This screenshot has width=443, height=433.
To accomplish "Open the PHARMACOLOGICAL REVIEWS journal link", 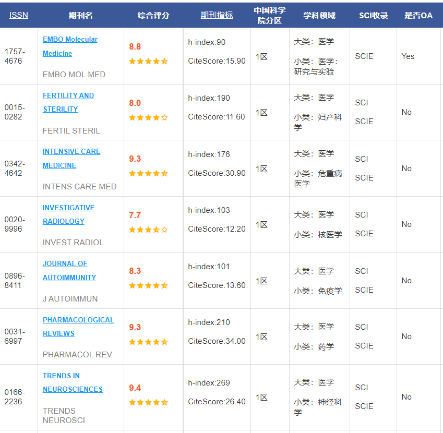I will click(78, 327).
